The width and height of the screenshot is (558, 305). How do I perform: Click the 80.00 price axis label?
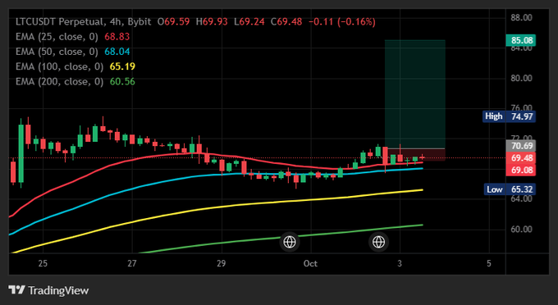coord(521,78)
